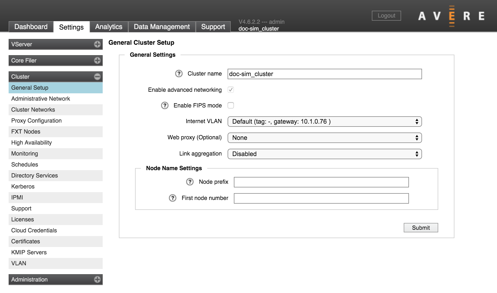Expand VServer section plus icon
This screenshot has height=293, width=497.
(97, 44)
